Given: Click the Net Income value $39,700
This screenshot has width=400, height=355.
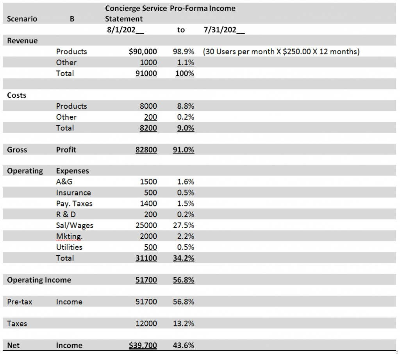Looking at the screenshot, I should click(143, 345).
